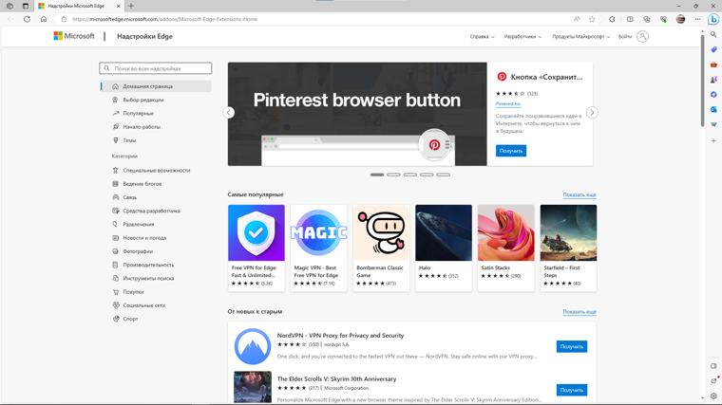Open the sidebar Microsoft 365 icon
The image size is (722, 405).
coord(713,94)
